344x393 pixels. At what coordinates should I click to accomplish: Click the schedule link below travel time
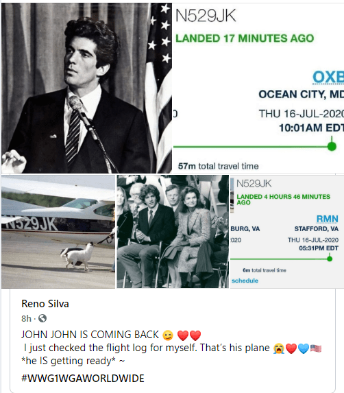coord(245,281)
